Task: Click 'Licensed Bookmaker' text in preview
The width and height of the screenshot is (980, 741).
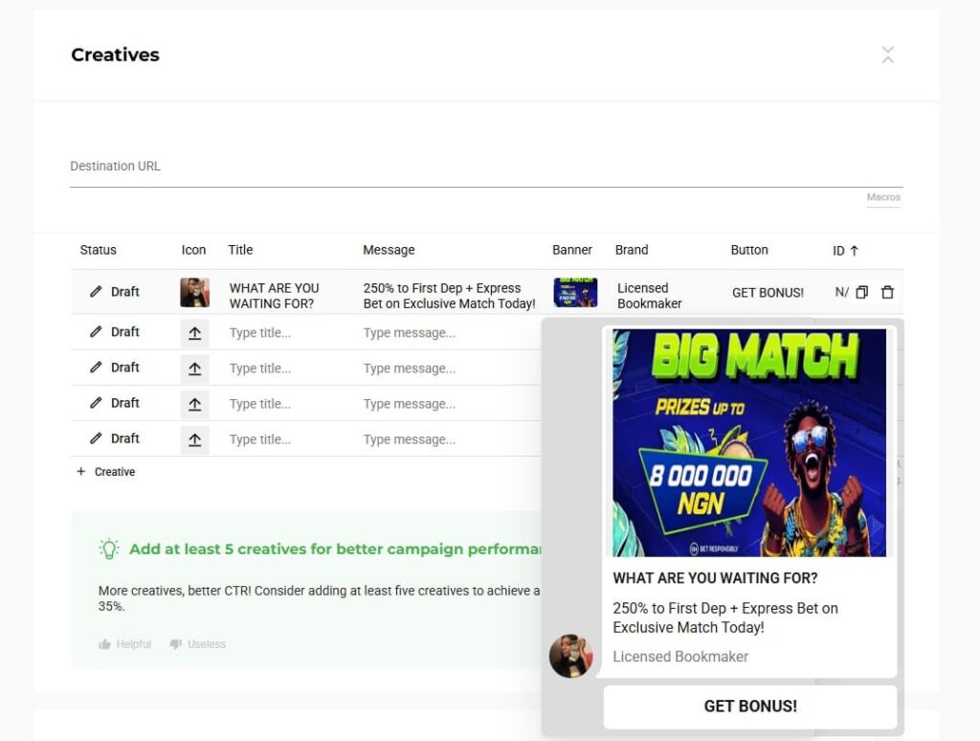Action: click(x=680, y=657)
